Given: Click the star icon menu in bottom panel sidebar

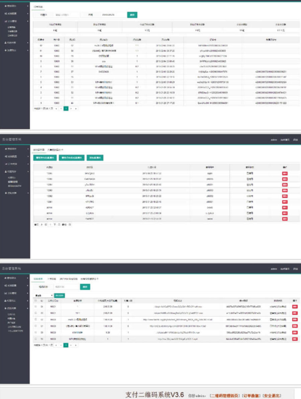Looking at the screenshot, I should coord(6,308).
